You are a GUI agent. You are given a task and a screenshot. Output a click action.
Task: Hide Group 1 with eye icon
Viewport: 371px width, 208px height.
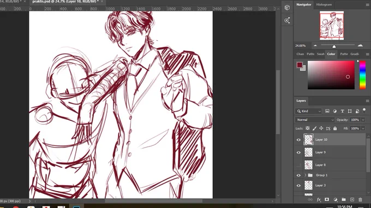pos(298,175)
